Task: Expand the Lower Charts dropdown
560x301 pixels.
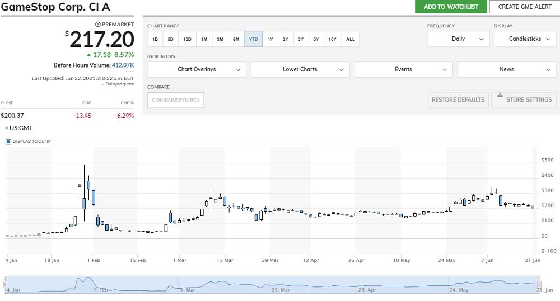Action: tap(300, 69)
